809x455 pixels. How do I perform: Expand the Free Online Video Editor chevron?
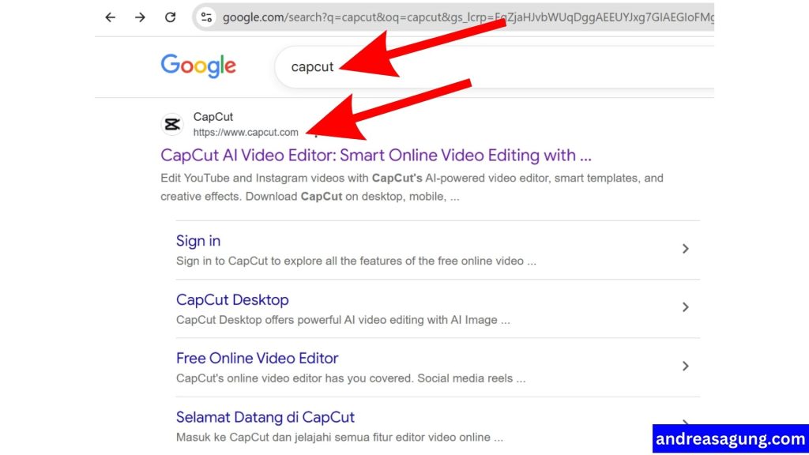[686, 367]
